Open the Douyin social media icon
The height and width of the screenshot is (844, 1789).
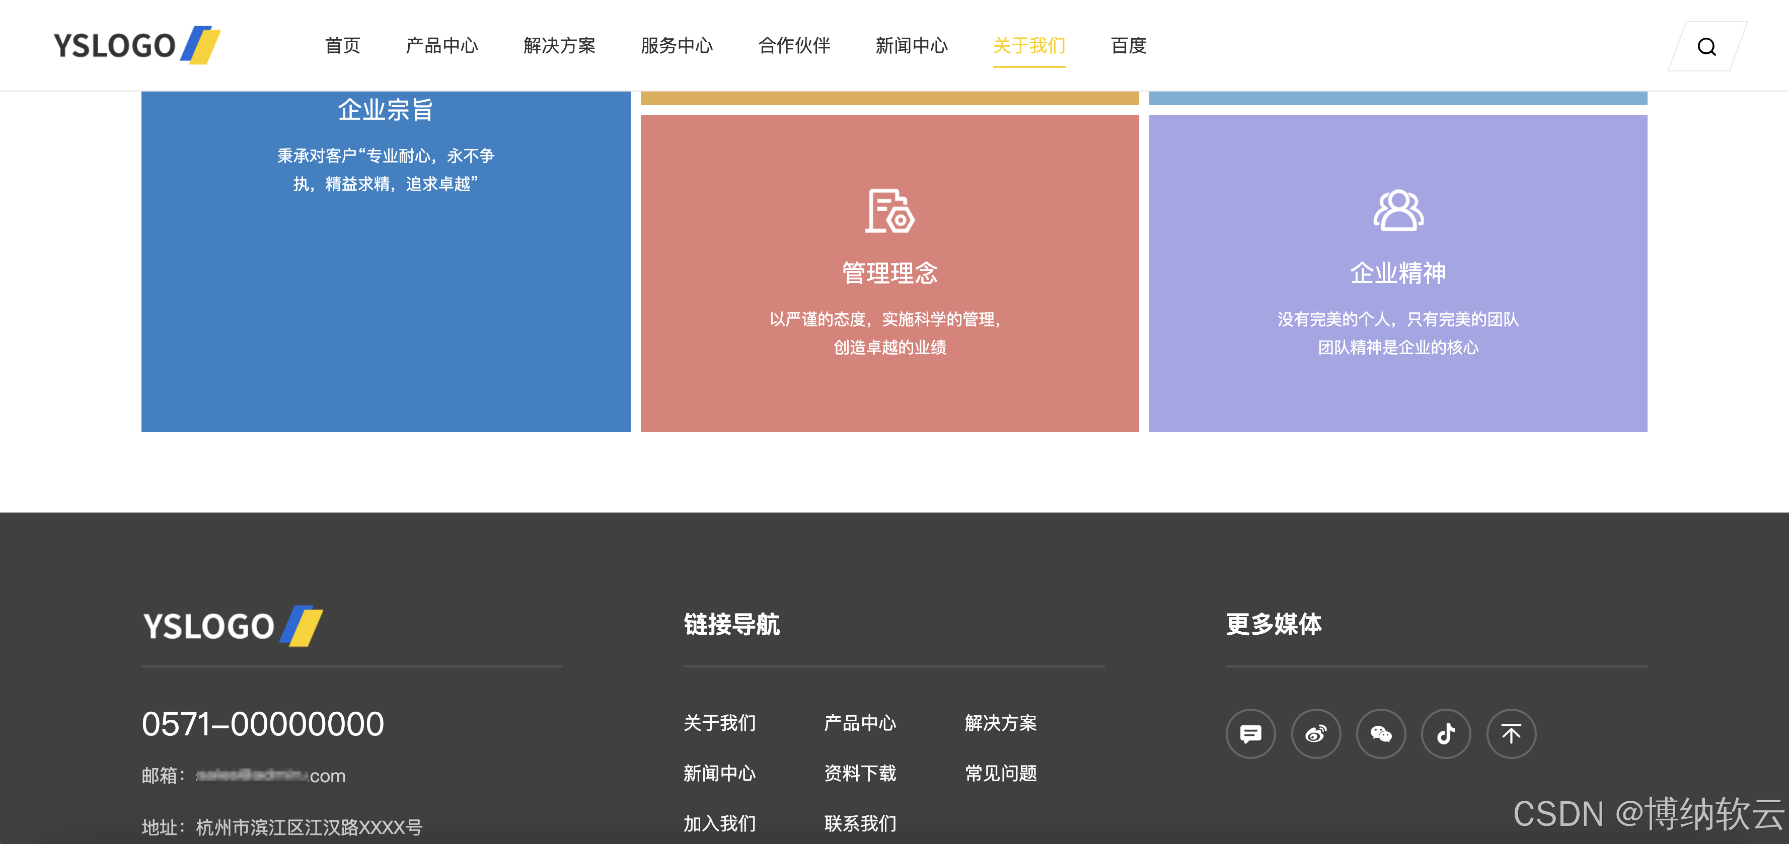pyautogui.click(x=1446, y=734)
